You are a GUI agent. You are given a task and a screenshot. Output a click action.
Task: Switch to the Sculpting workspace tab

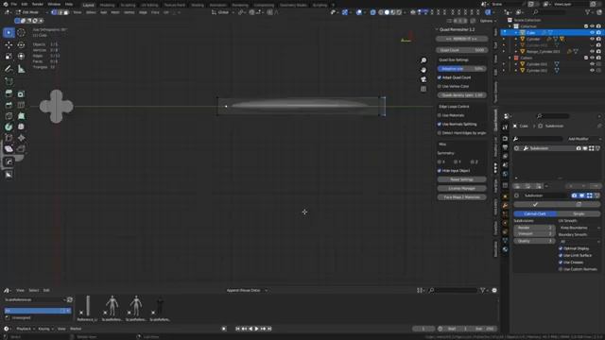(x=128, y=5)
